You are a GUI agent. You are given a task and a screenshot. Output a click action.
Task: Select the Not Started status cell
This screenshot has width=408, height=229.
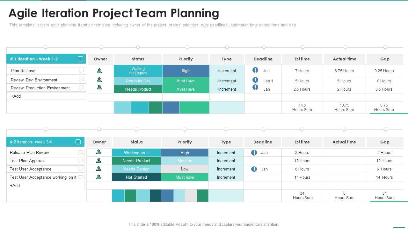pyautogui.click(x=136, y=177)
